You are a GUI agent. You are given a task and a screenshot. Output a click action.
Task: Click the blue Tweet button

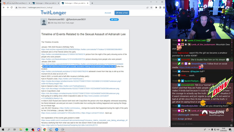point(114,19)
